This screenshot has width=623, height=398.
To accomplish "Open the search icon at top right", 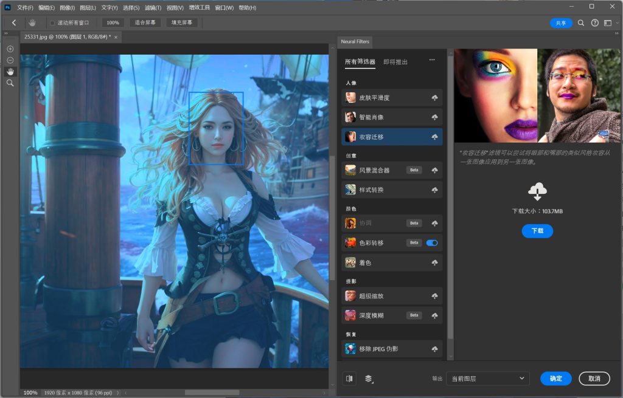I will point(581,23).
